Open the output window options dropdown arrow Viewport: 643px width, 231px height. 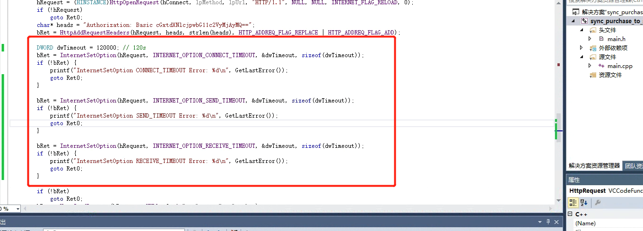coord(540,222)
